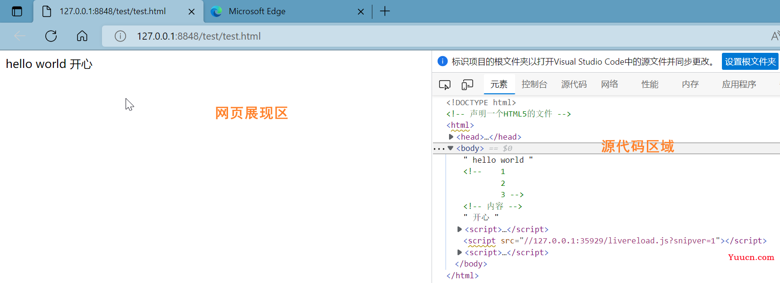Open the 应用程序 tab in DevTools
This screenshot has height=283, width=780.
739,84
